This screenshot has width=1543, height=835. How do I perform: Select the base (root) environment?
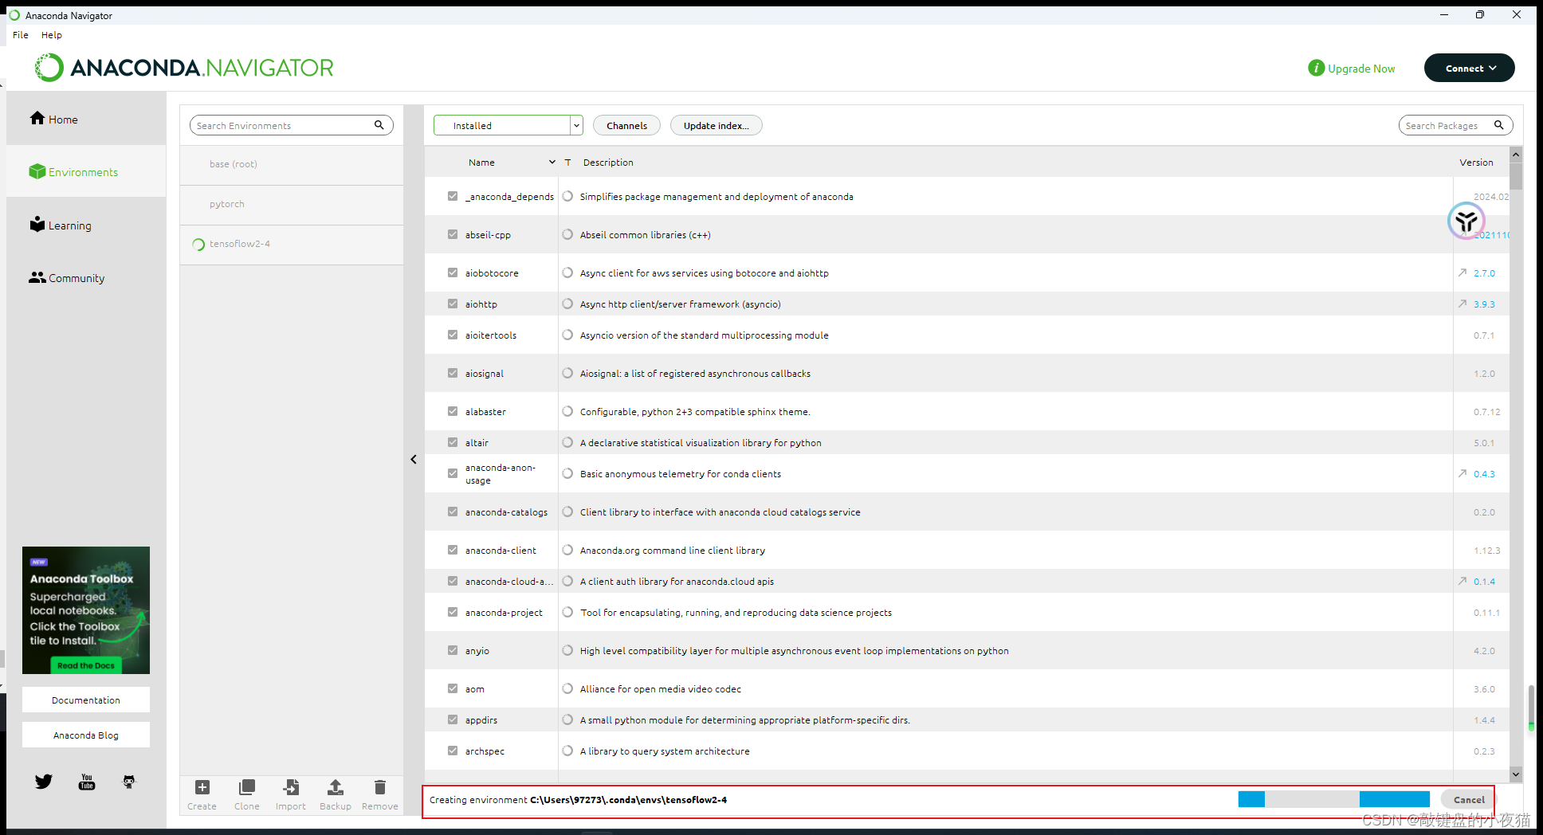pyautogui.click(x=292, y=164)
